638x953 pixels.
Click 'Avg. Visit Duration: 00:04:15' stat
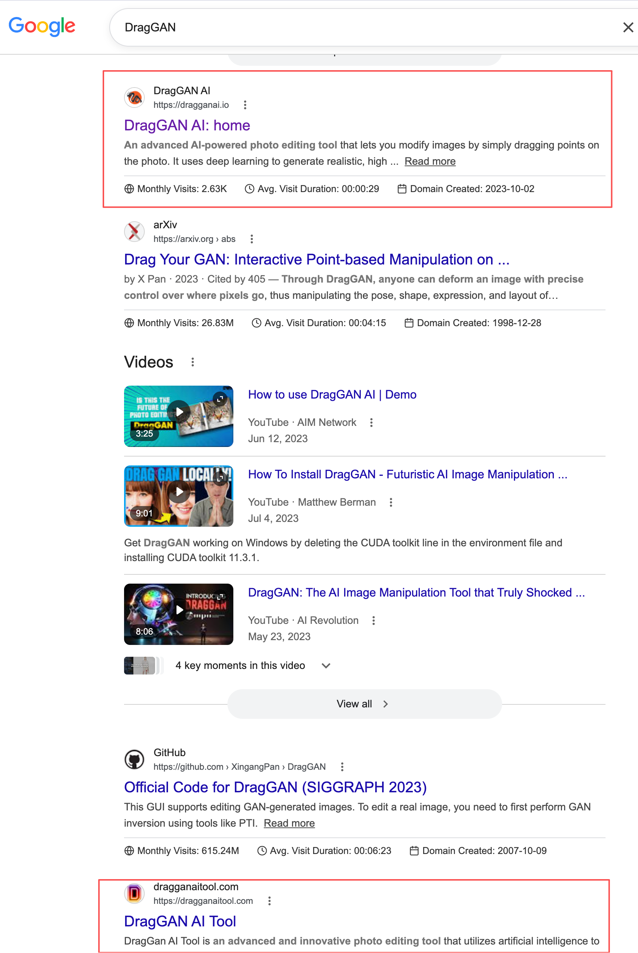319,323
